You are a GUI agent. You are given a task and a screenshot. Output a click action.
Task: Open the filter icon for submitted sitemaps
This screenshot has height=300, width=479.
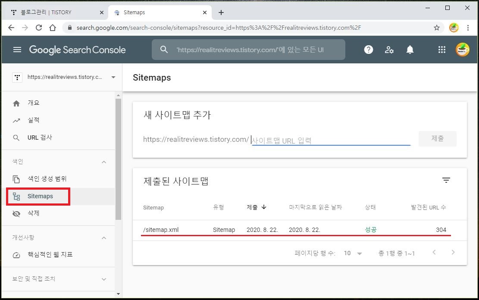[x=446, y=180]
